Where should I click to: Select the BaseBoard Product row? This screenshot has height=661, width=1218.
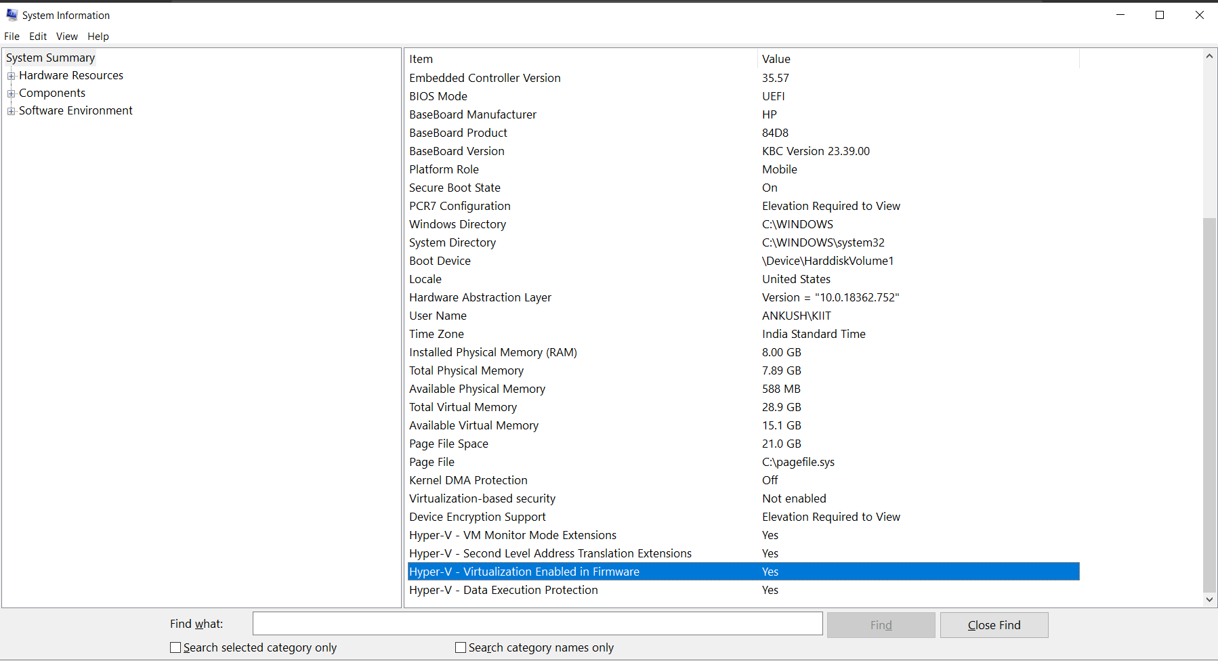coord(743,133)
